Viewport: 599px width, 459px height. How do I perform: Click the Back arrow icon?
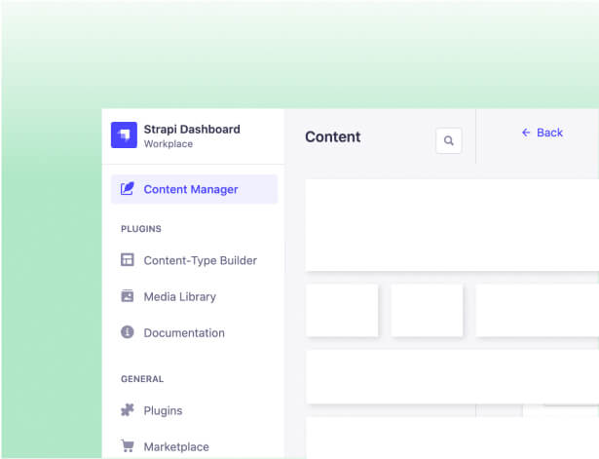[x=526, y=133]
